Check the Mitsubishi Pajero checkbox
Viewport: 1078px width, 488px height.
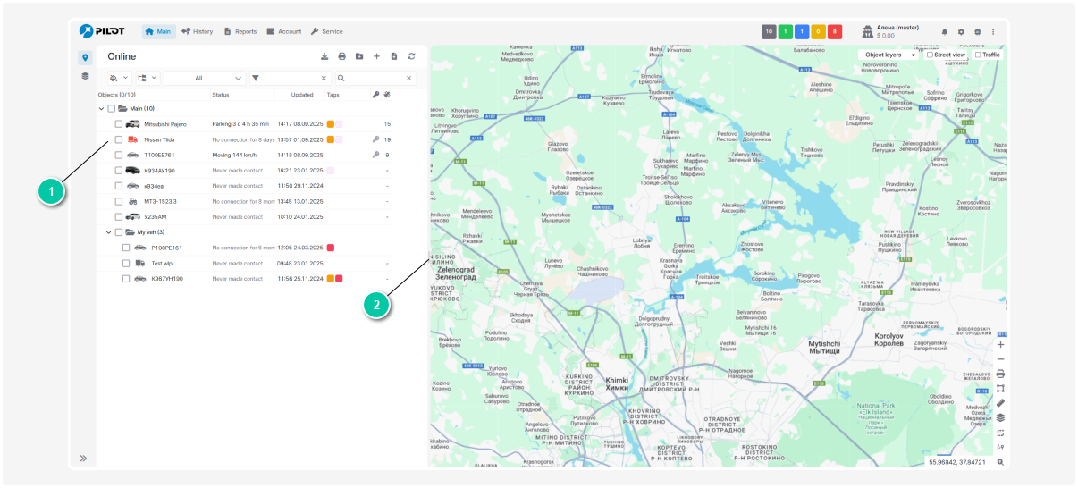point(119,124)
